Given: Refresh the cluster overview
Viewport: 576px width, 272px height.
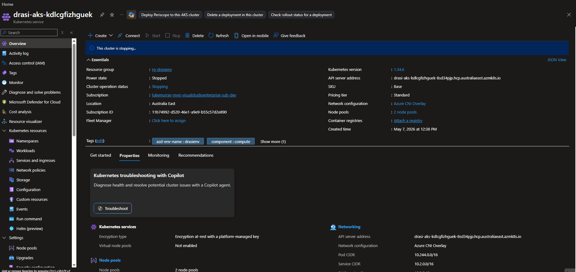Looking at the screenshot, I should [x=218, y=36].
